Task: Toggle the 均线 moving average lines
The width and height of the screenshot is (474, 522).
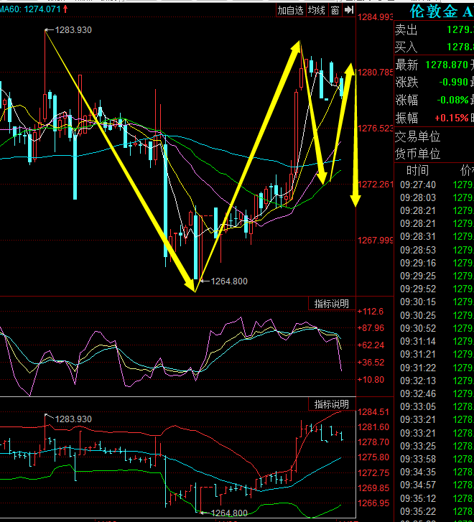Action: coord(316,10)
